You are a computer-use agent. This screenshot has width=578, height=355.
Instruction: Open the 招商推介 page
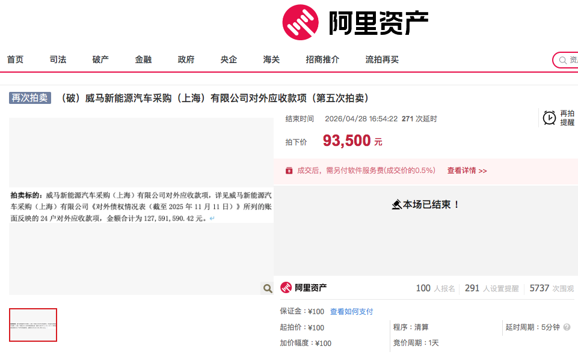pyautogui.click(x=322, y=59)
